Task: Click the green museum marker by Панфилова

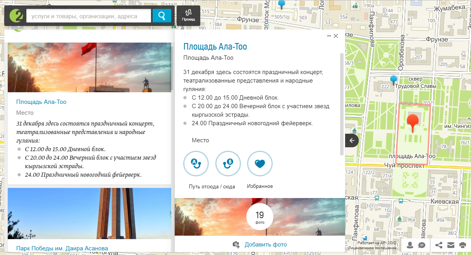Action: 354,131
